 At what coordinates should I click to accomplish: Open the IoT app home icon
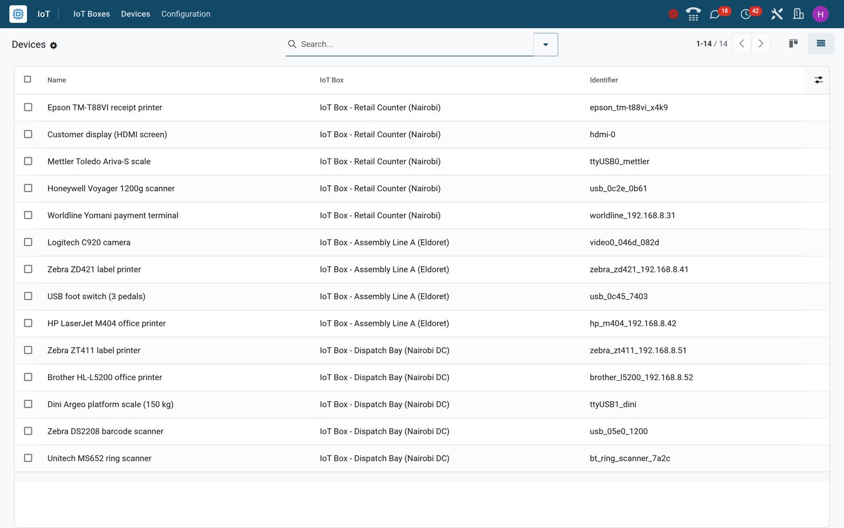(18, 14)
